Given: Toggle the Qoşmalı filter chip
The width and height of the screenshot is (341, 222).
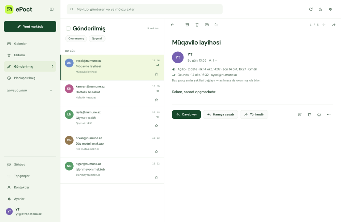Looking at the screenshot, I should pyautogui.click(x=97, y=39).
